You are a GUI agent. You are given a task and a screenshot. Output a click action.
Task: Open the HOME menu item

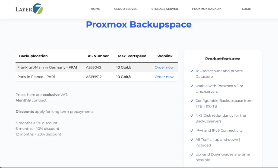click(95, 9)
